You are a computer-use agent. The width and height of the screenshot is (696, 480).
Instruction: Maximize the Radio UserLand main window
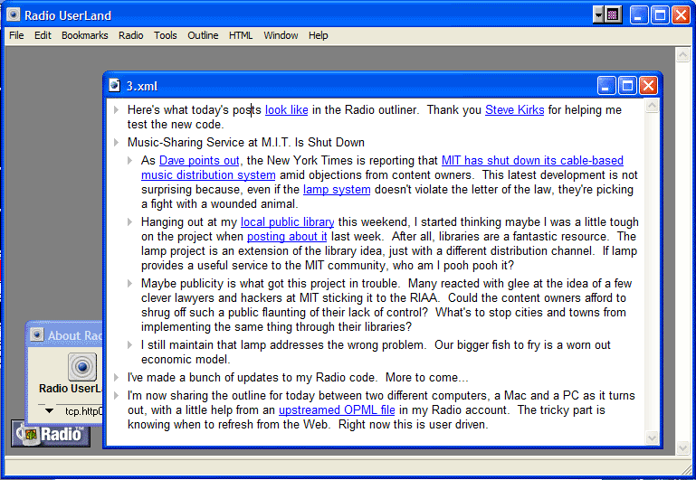(660, 15)
